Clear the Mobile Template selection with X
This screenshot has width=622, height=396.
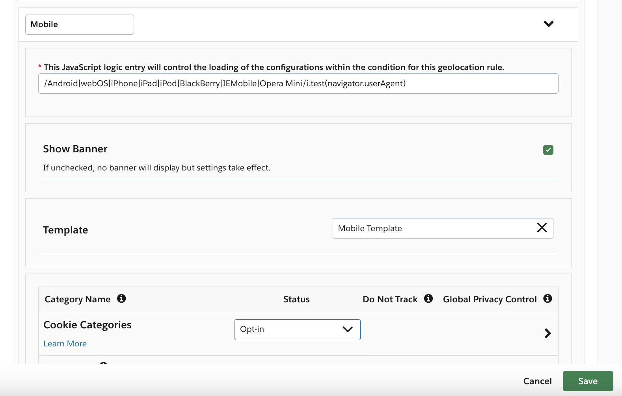point(542,228)
